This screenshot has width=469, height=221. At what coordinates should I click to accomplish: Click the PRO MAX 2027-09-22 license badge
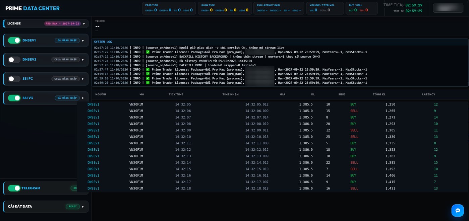(x=62, y=24)
